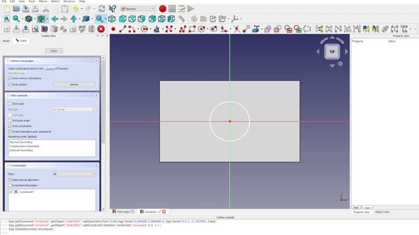This screenshot has width=419, height=235.
Task: Go back with the teal left arrow
Action: pos(54,19)
